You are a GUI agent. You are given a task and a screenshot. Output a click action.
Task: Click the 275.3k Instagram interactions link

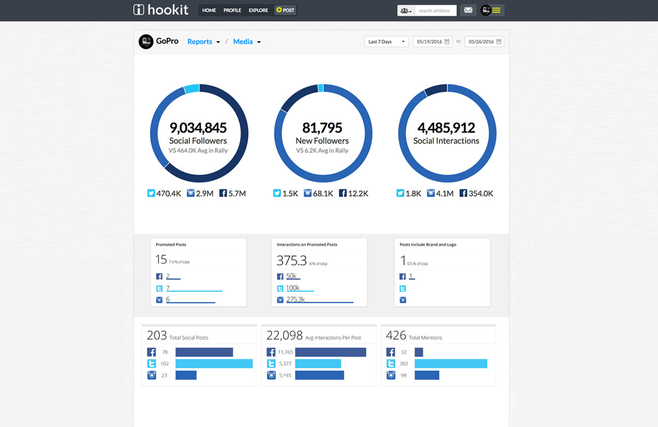(295, 299)
